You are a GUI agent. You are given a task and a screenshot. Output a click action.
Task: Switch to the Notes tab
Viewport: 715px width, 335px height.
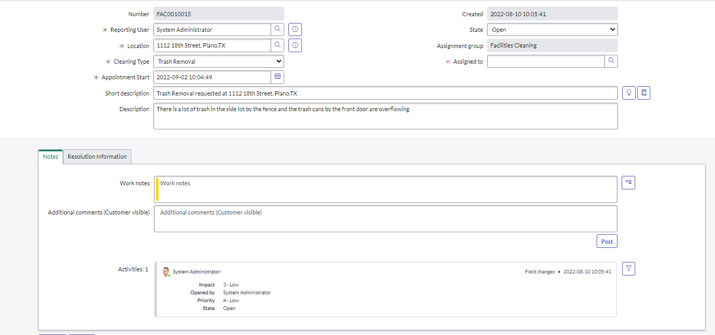51,157
